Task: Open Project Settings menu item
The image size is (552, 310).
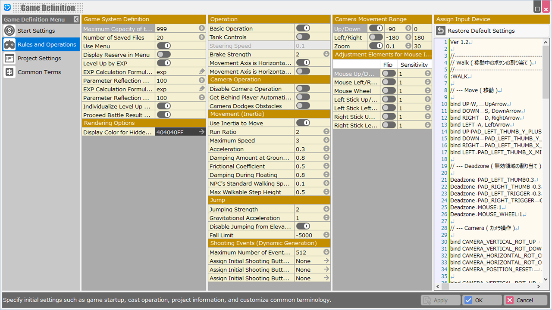Action: click(39, 59)
